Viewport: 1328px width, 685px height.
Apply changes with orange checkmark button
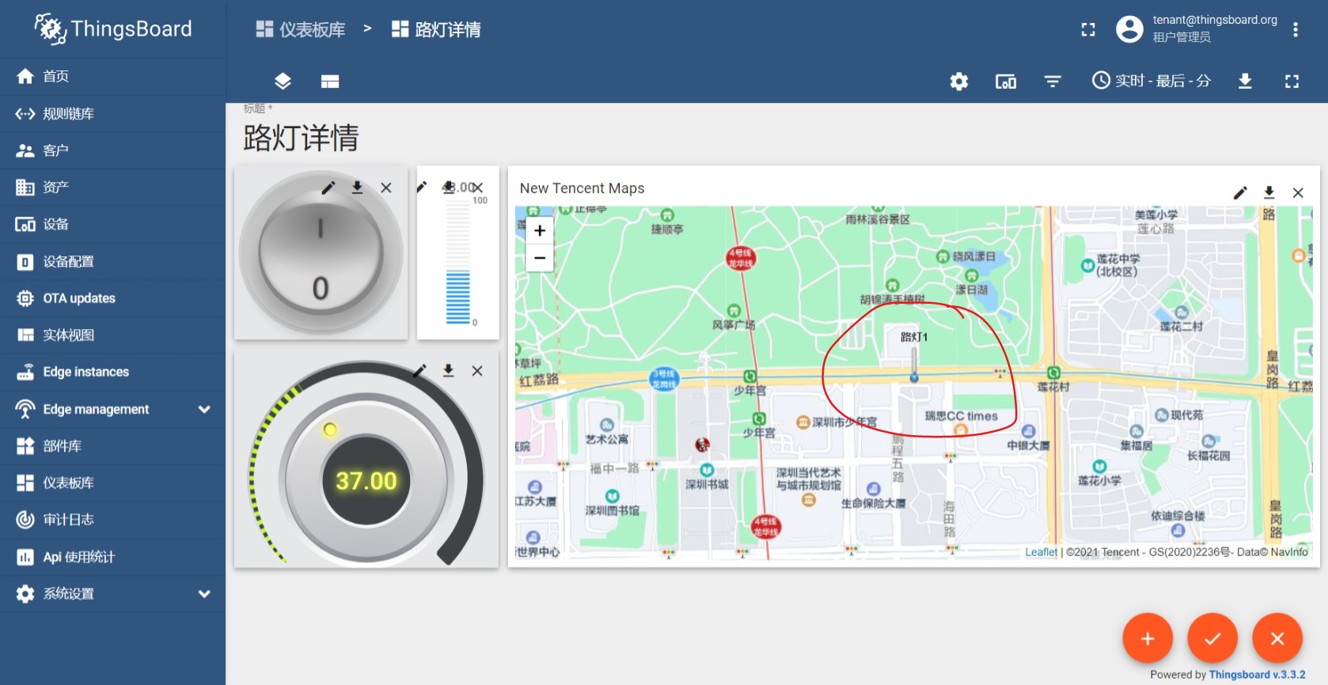pyautogui.click(x=1212, y=638)
